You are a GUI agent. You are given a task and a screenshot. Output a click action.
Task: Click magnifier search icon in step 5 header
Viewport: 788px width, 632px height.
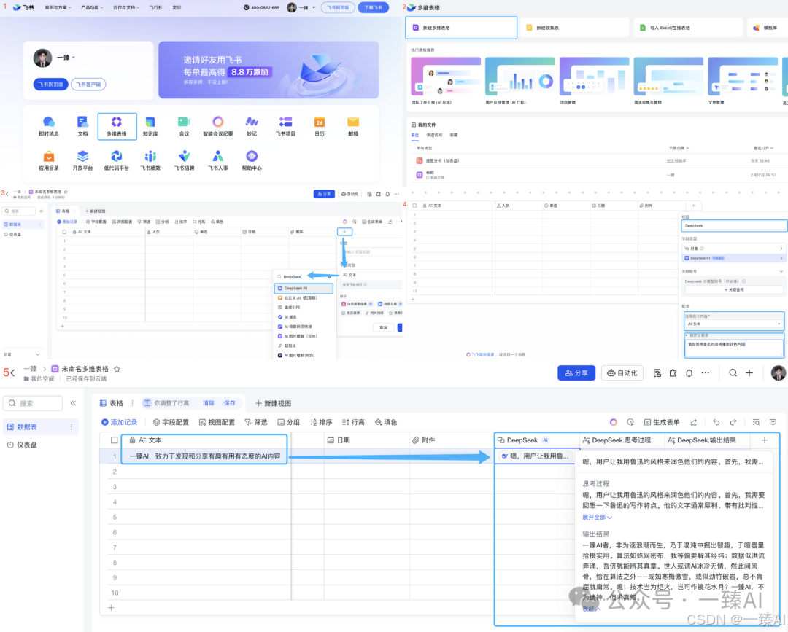pos(733,373)
